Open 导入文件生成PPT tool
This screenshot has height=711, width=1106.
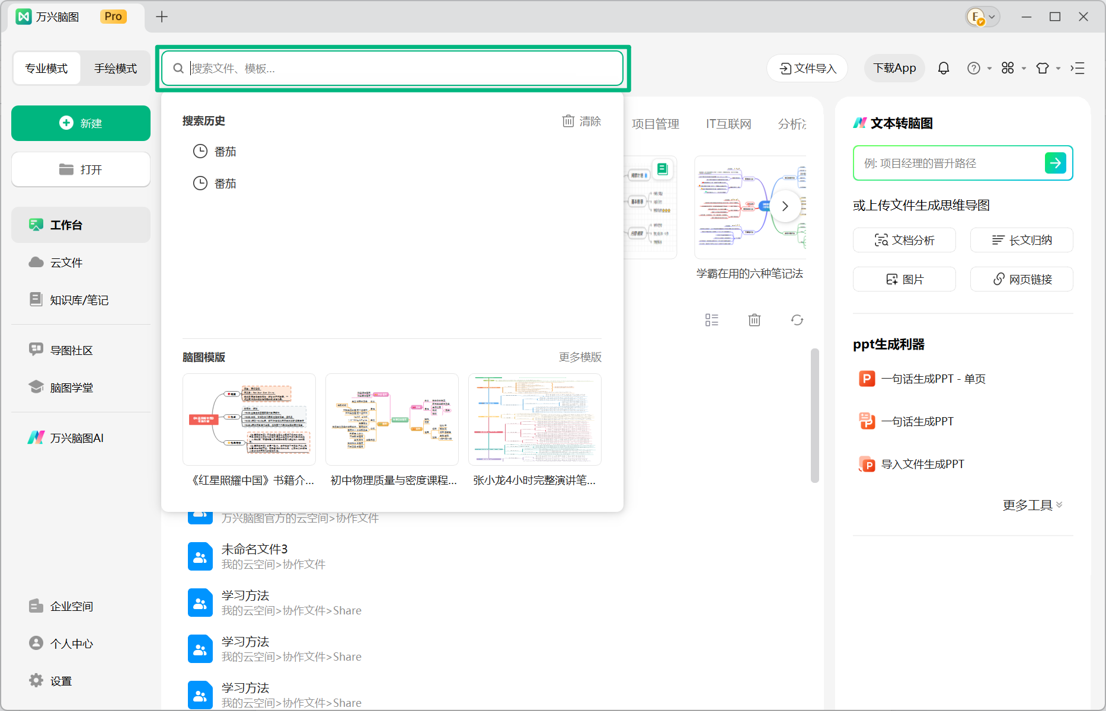[x=912, y=464]
